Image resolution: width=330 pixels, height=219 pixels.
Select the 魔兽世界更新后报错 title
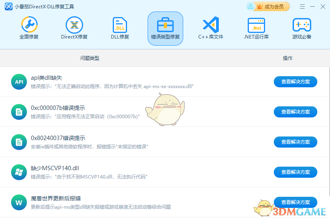click(56, 198)
